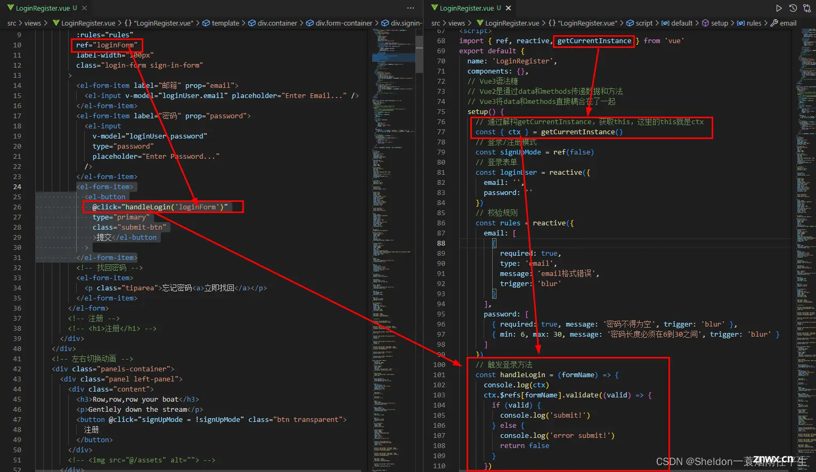
Task: Click line number 10 in left editor
Action: coord(17,45)
